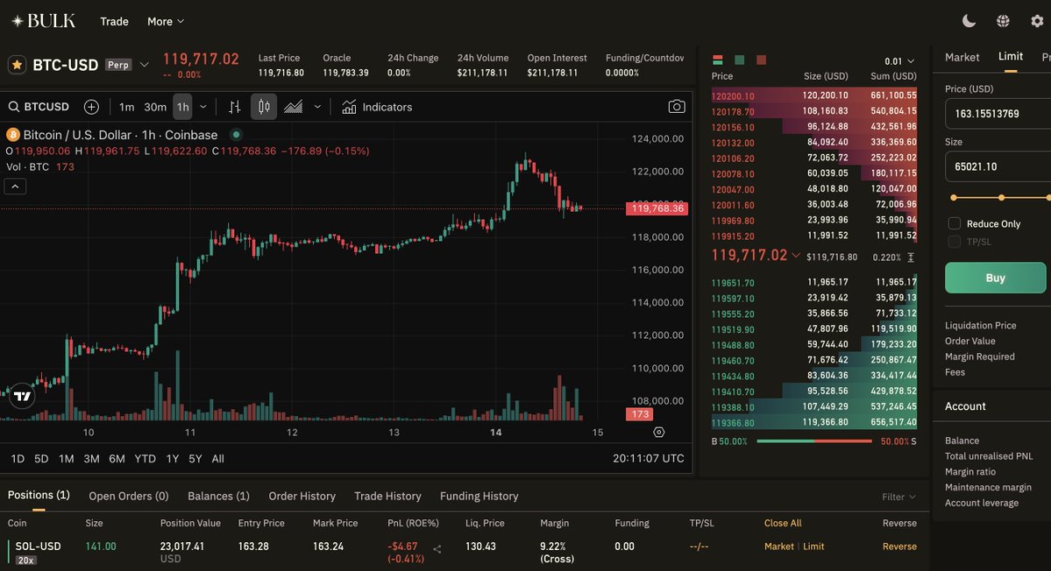
Task: Set chart range to YTD
Action: click(145, 459)
